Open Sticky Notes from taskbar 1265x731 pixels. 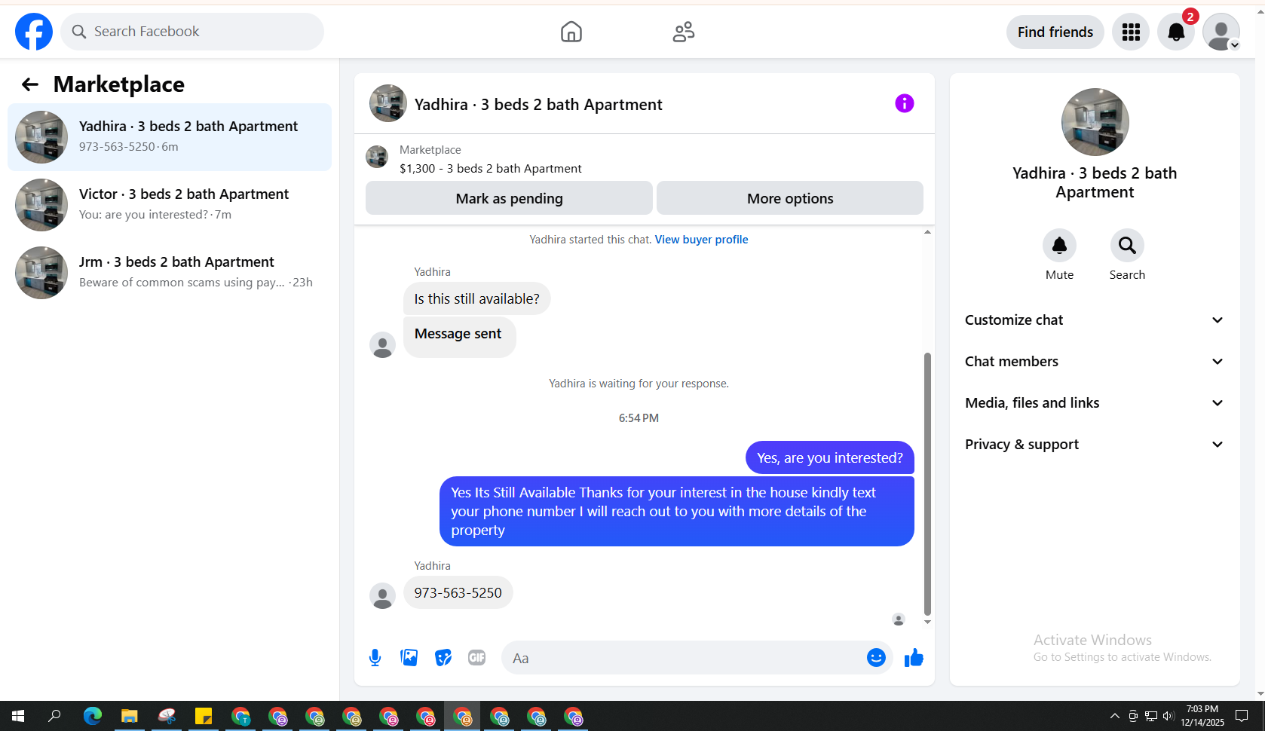tap(204, 716)
